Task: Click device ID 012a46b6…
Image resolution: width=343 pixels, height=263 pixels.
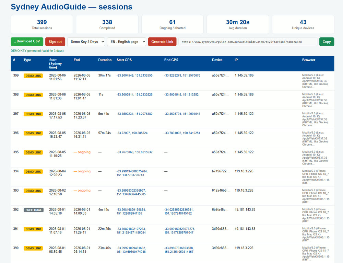Action: (221, 191)
